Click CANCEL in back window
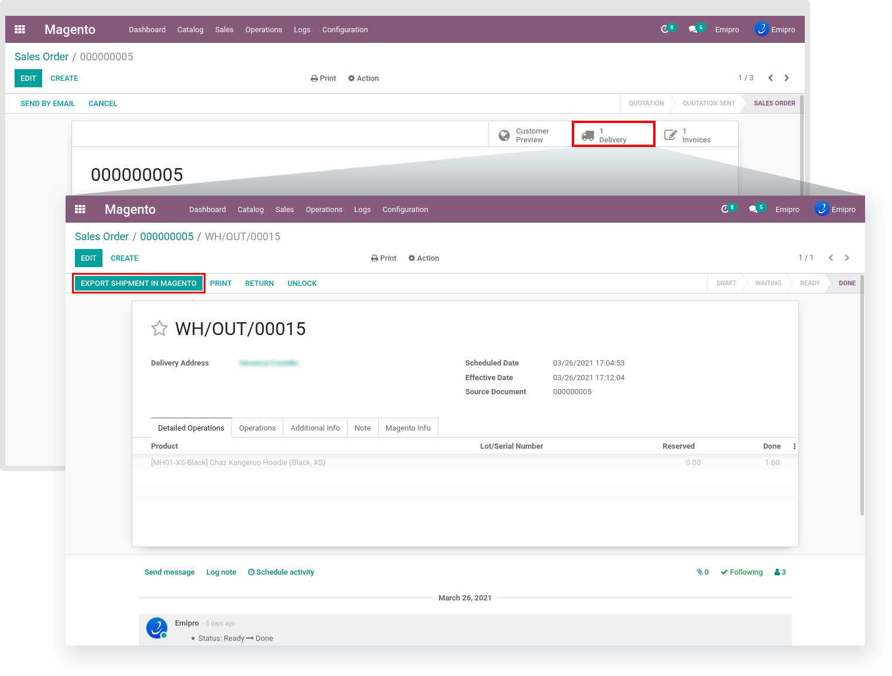 102,104
